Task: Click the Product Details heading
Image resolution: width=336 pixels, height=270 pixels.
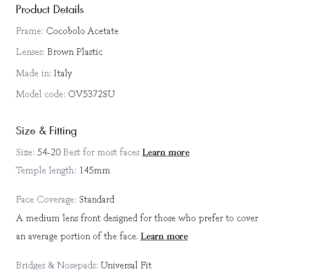Action: [x=50, y=10]
